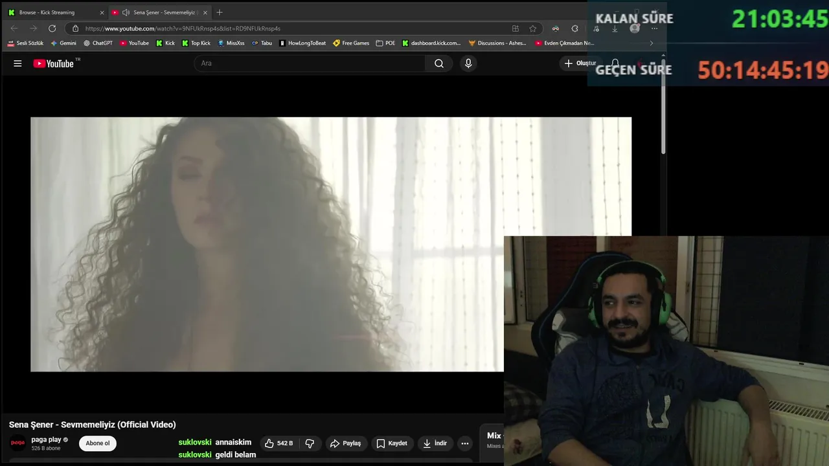Screen dimensions: 829x466
Task: Go to YouTube home via the logo
Action: tap(54, 63)
